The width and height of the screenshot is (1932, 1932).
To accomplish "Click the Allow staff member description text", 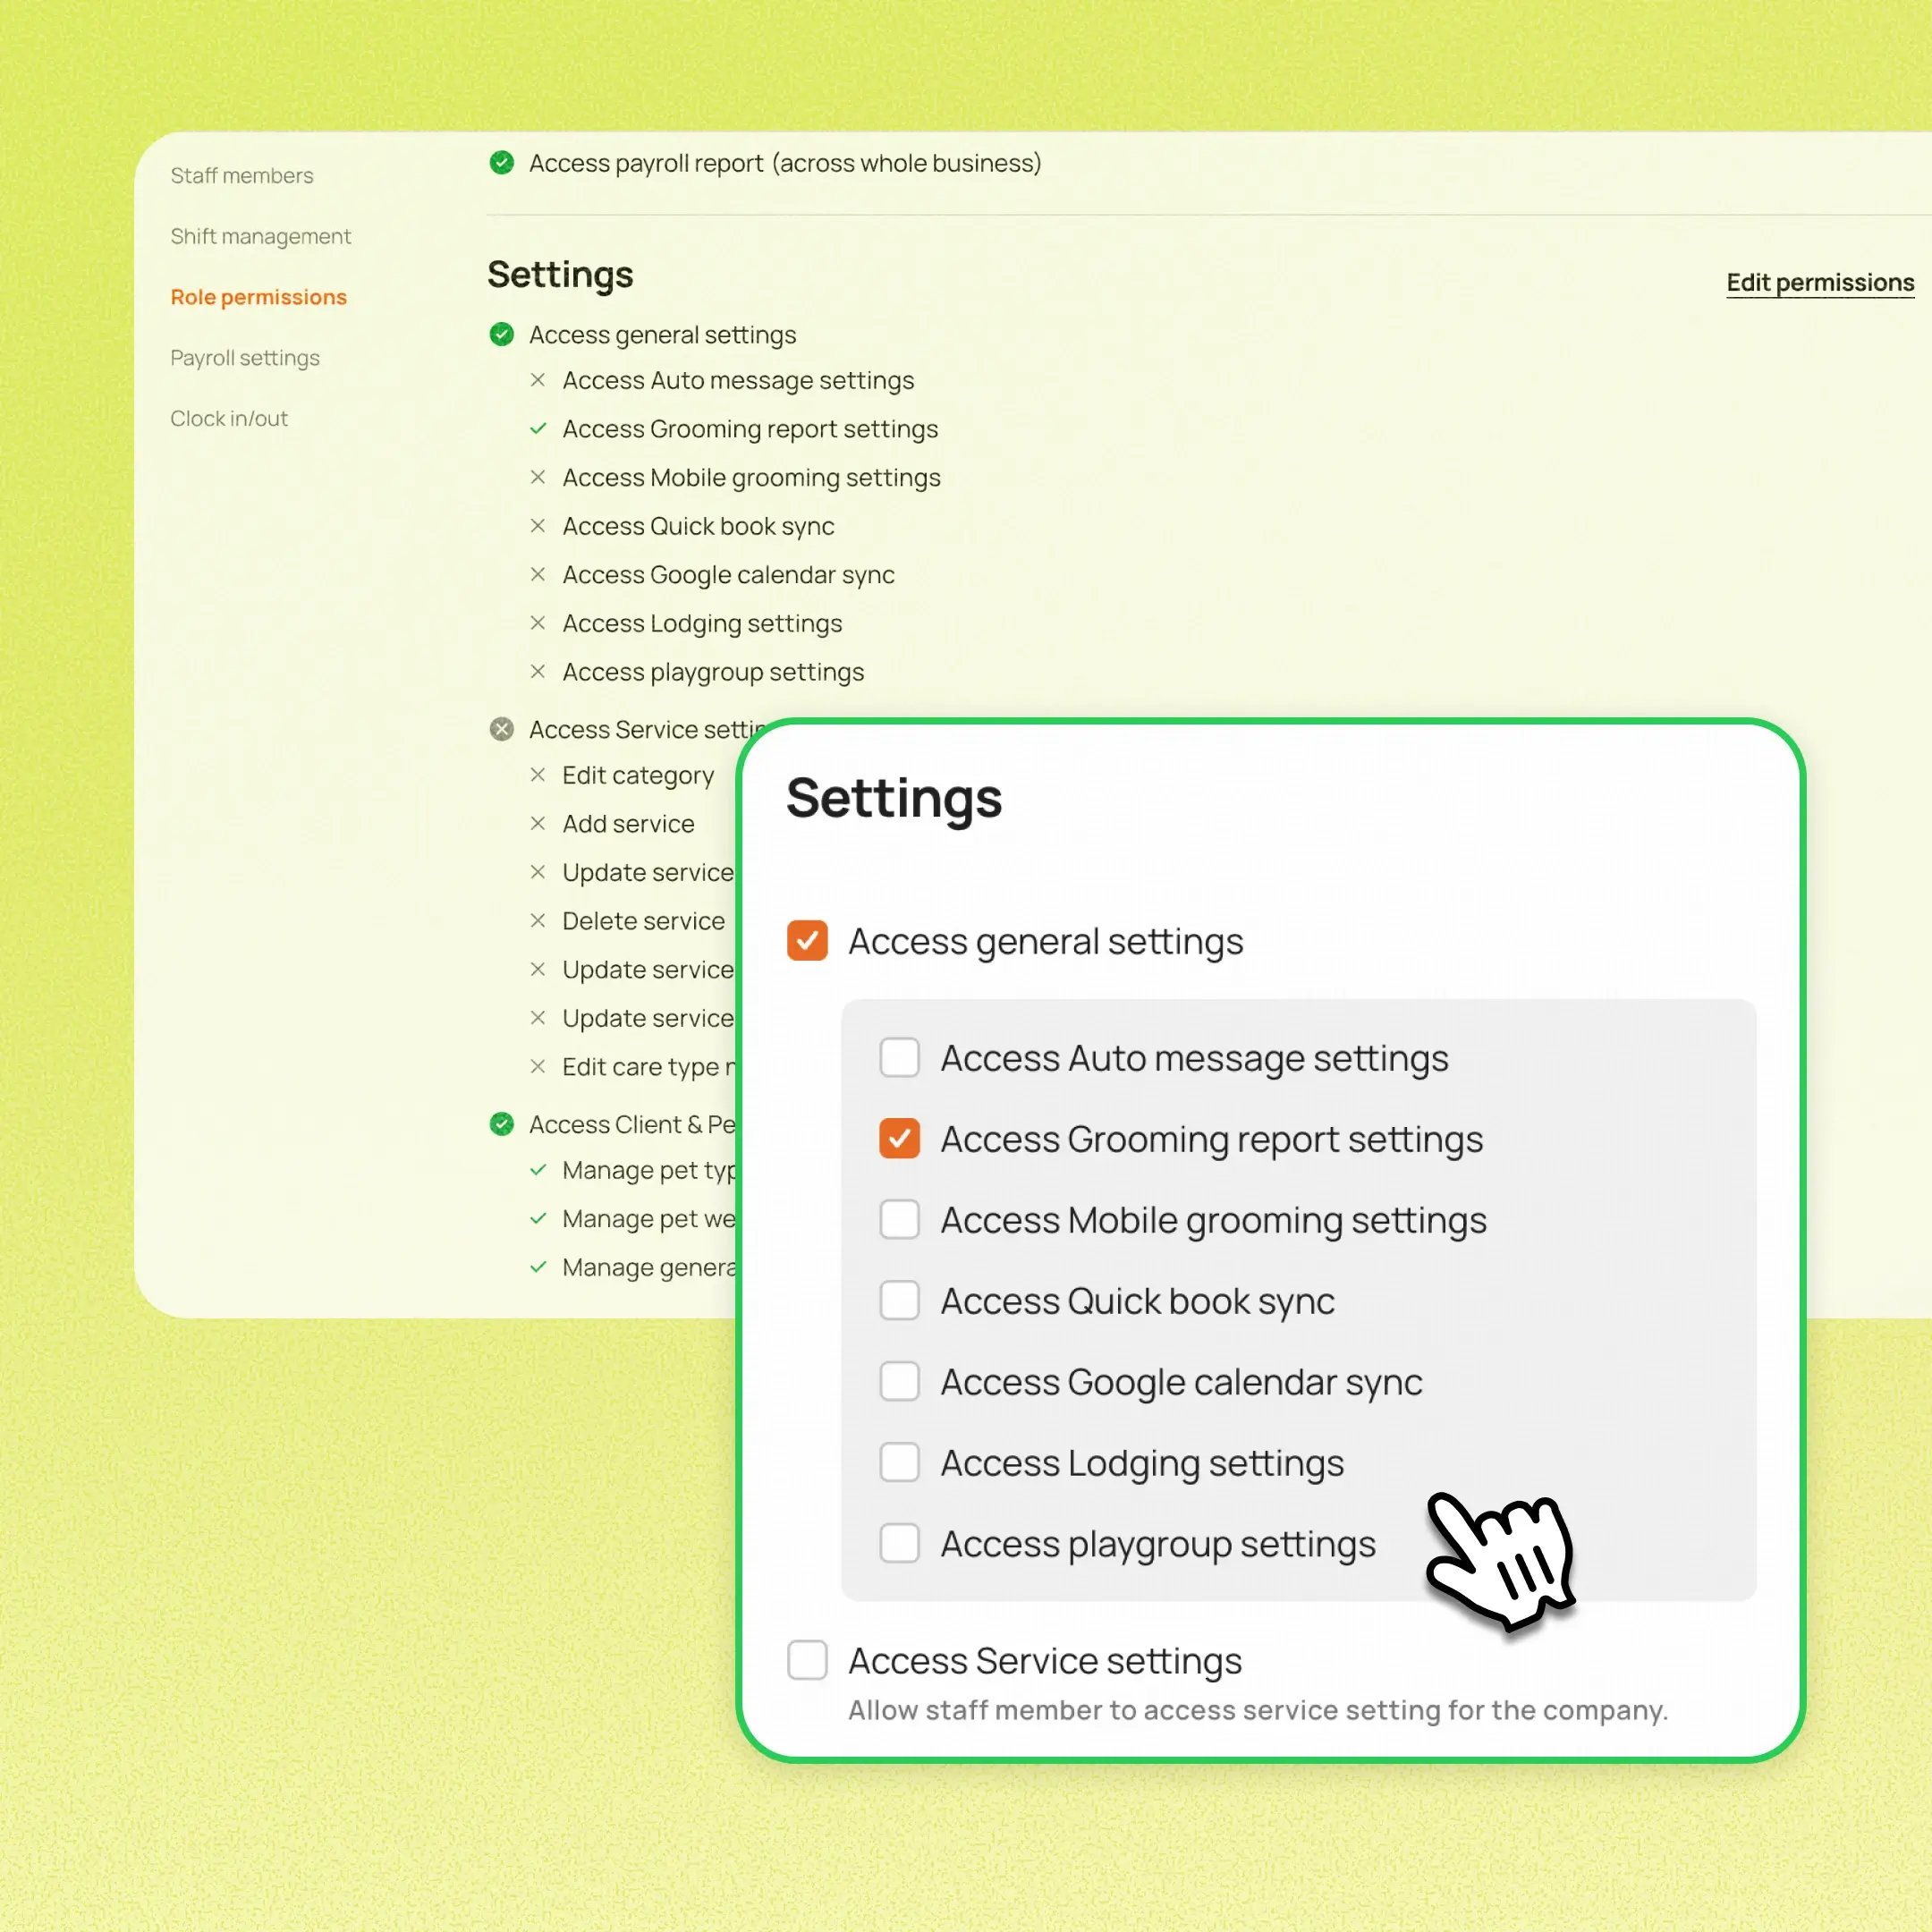I will click(1258, 1711).
